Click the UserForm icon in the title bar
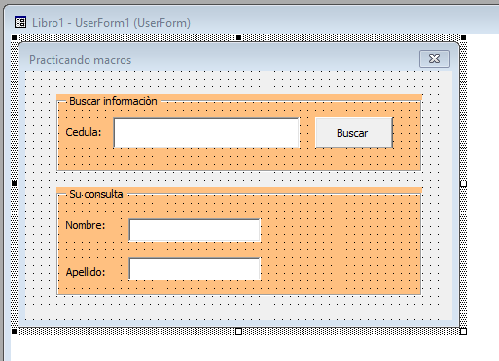 [20, 22]
